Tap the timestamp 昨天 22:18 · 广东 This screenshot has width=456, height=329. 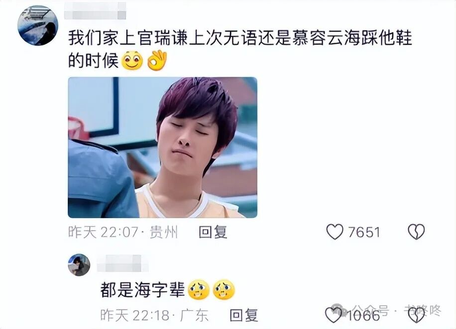pyautogui.click(x=154, y=315)
